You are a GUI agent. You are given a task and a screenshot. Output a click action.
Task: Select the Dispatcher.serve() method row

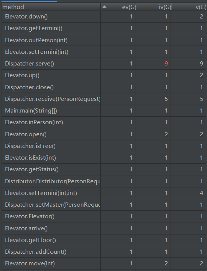[x=104, y=64]
